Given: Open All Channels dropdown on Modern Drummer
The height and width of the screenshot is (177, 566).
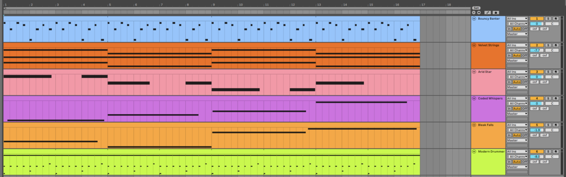Looking at the screenshot, I should click(x=517, y=156).
